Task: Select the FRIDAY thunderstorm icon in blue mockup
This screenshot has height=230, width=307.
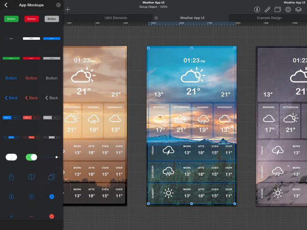Action: tap(169, 150)
